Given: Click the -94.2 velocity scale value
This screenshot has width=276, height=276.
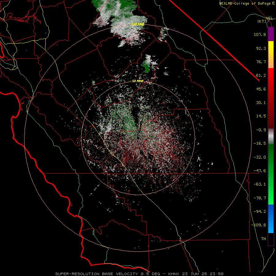Looking at the screenshot, I should [x=260, y=211].
